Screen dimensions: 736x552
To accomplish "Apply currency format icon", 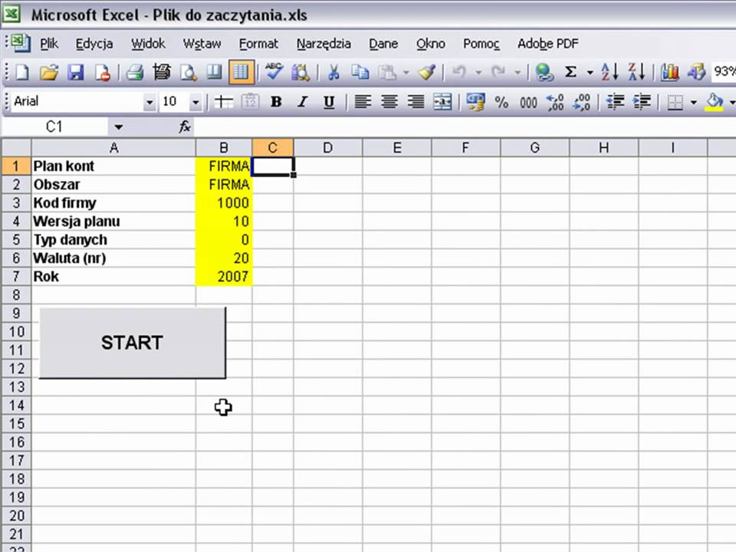I will 475,101.
